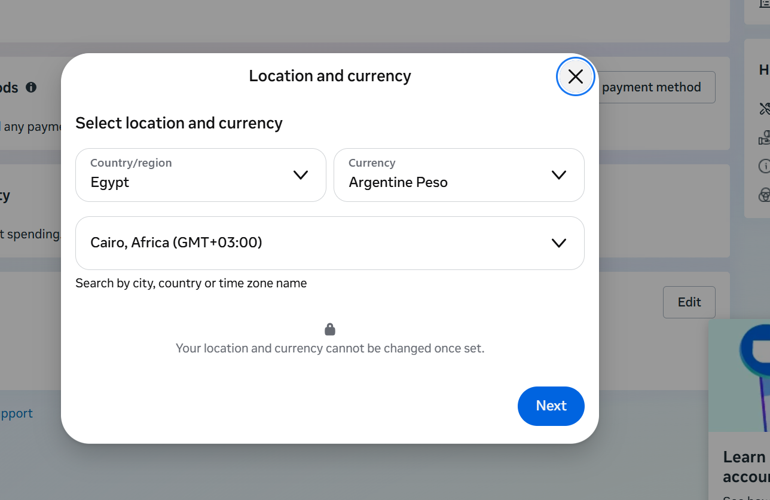Click the chevron arrow in Country/region field
This screenshot has height=500, width=770.
(301, 175)
